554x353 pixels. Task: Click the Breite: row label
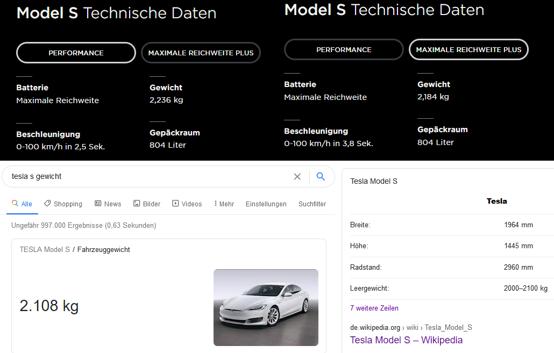click(x=360, y=225)
